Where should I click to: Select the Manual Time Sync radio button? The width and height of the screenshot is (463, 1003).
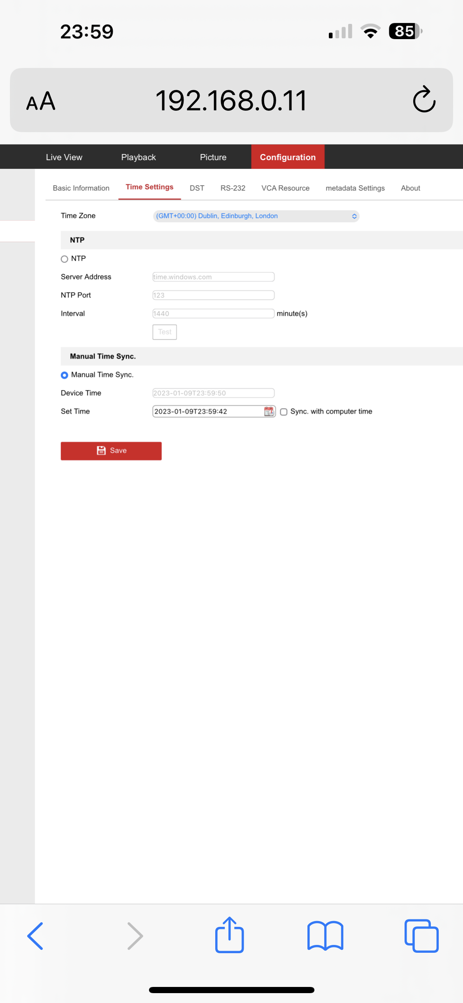65,375
